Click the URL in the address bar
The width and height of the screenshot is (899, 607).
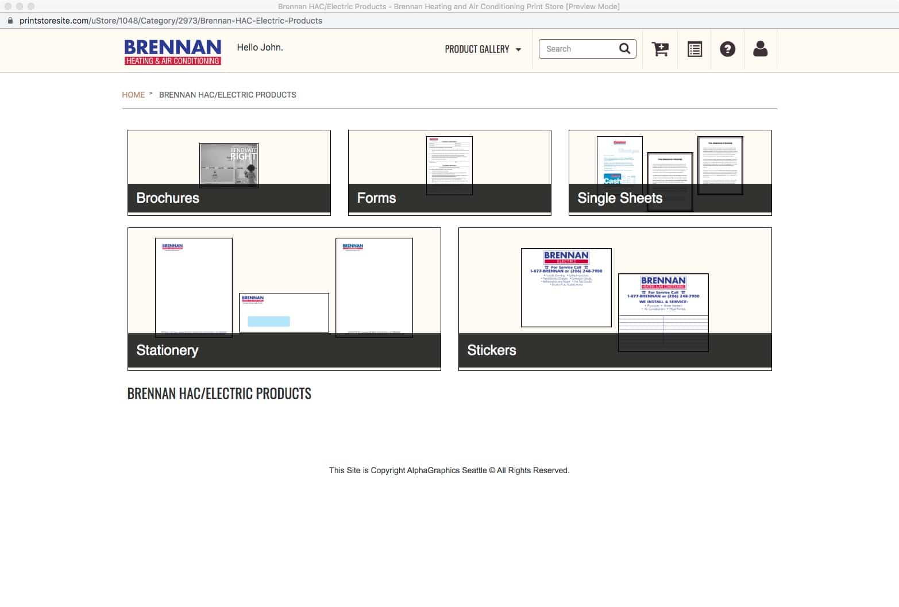pyautogui.click(x=171, y=21)
